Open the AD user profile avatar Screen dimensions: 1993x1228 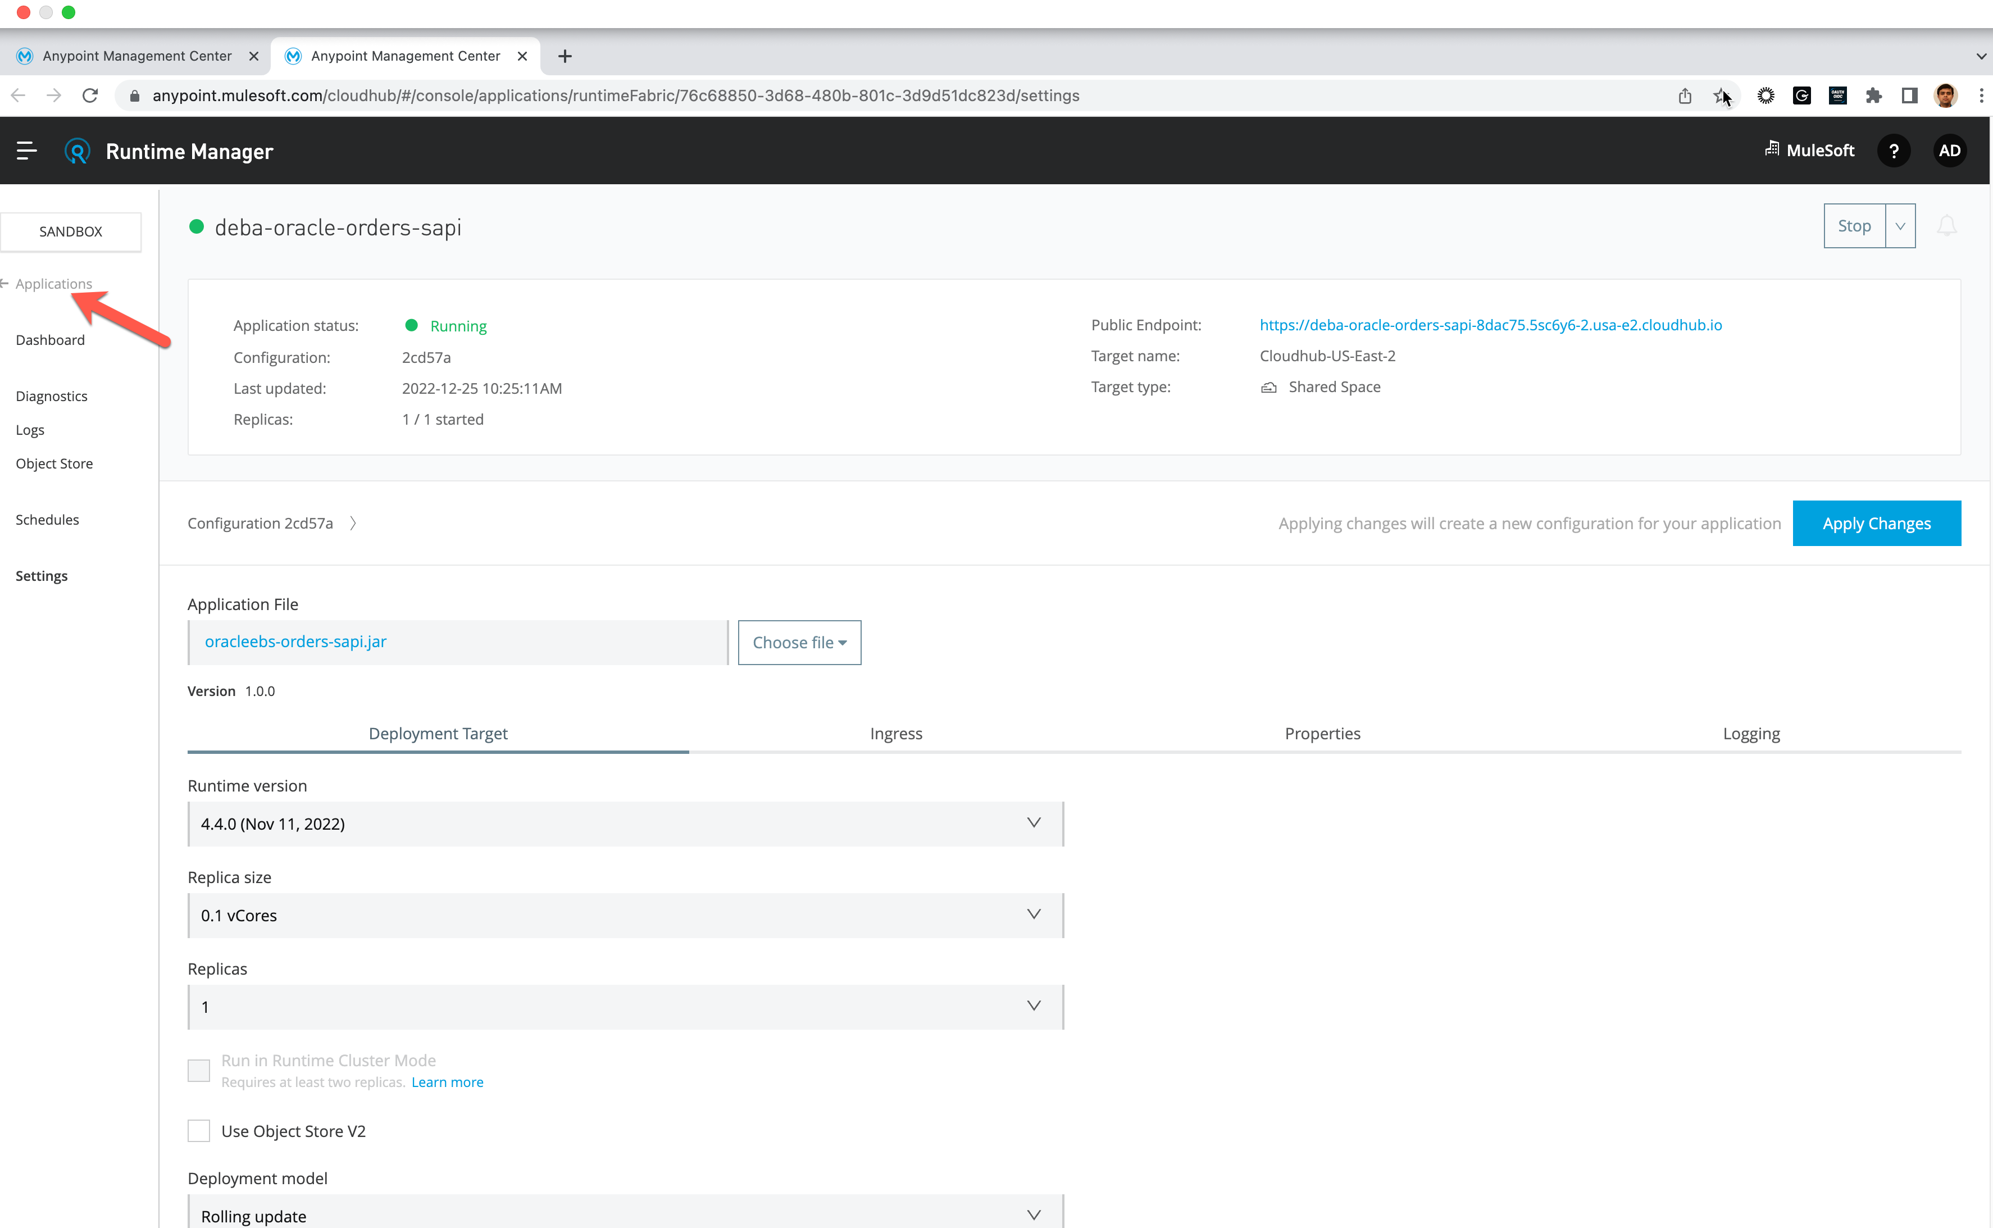[x=1949, y=151]
